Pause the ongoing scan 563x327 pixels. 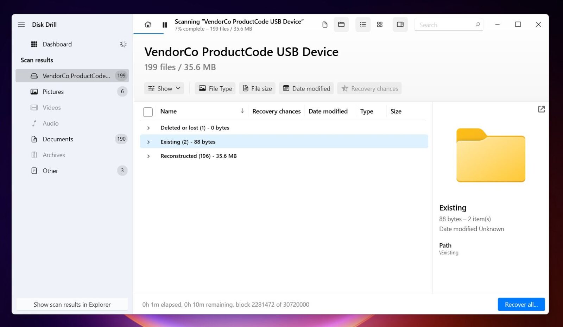pyautogui.click(x=164, y=25)
